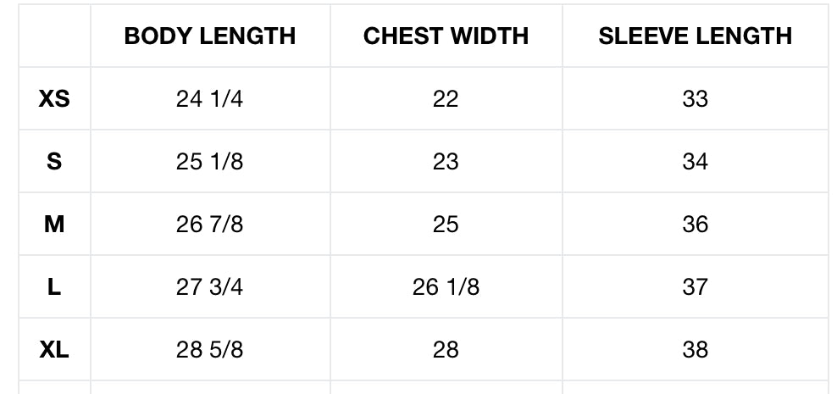Click XL chest width value 28
This screenshot has height=394, width=837.
coord(446,350)
